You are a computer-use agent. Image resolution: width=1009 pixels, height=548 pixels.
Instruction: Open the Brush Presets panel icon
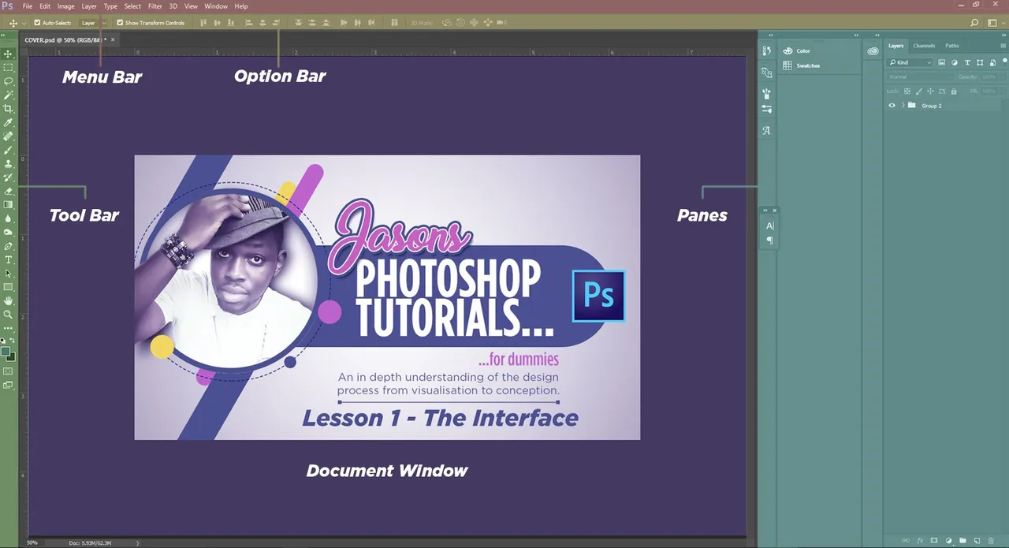[x=766, y=110]
